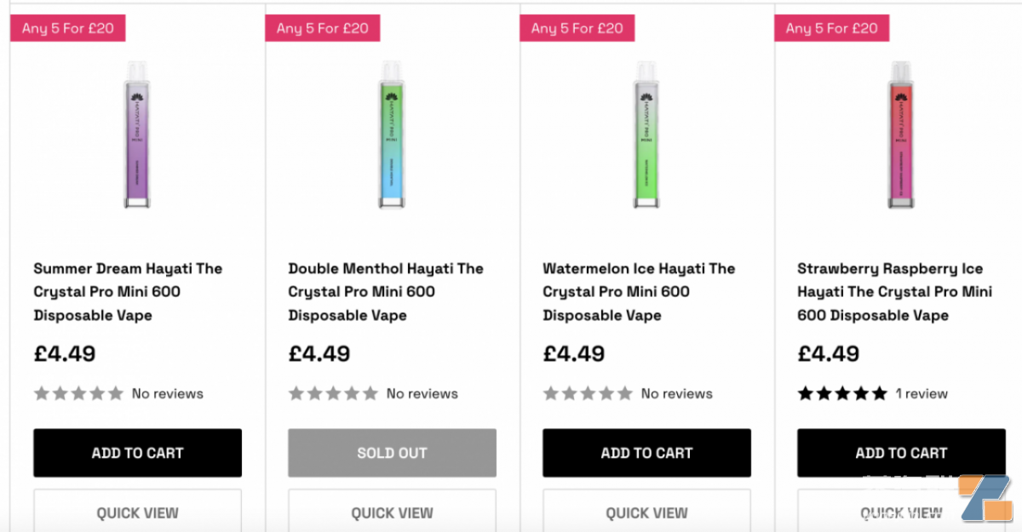The image size is (1022, 532).
Task: Click the Summer Dream star rating icons
Action: pos(78,393)
